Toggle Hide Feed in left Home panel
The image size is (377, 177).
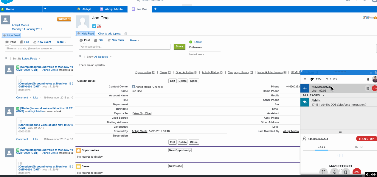click(x=11, y=35)
